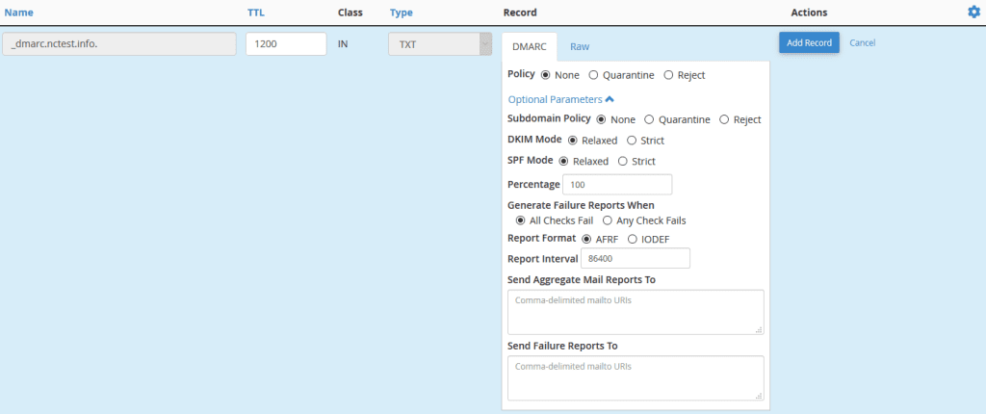The image size is (986, 414).
Task: Collapse Optional Parameters chevron
Action: tap(610, 99)
